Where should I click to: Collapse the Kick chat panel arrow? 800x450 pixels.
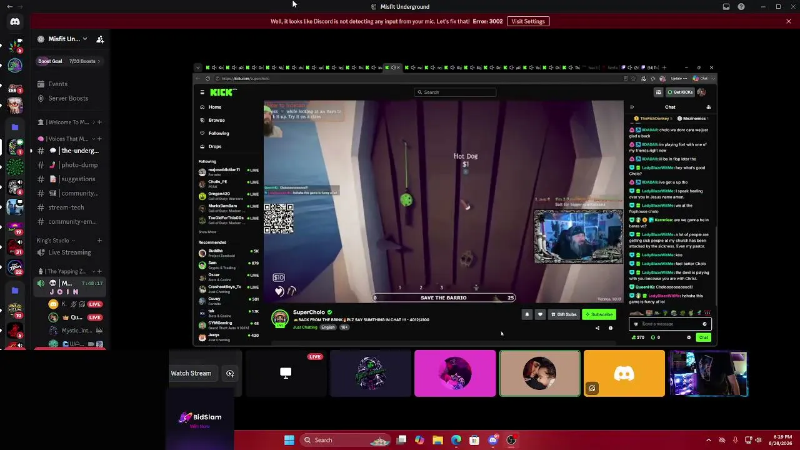coord(631,107)
